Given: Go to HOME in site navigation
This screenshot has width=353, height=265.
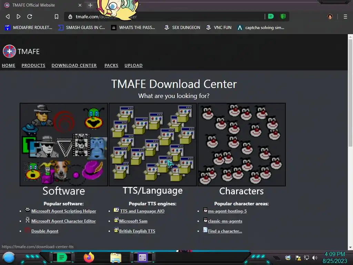Looking at the screenshot, I should [9, 65].
